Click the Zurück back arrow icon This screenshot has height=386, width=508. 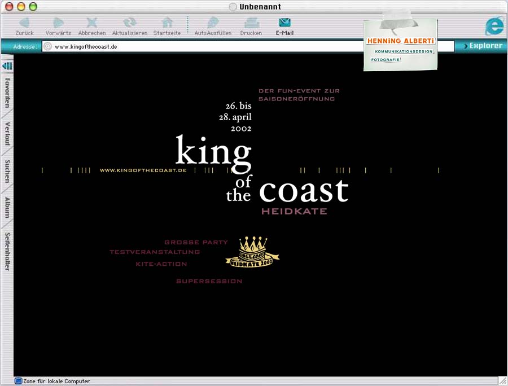[24, 23]
